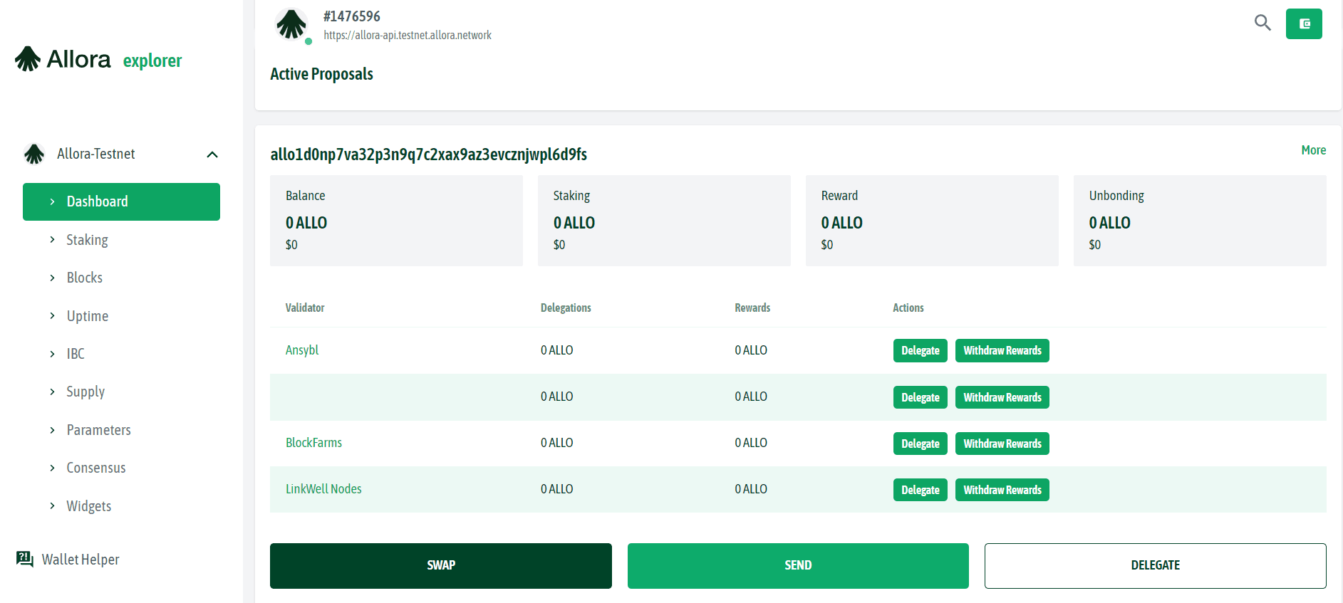
Task: Click Withdraw Rewards in the unnamed validator row
Action: [x=1002, y=397]
